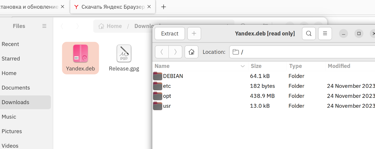
Task: Click the Extract button in archive manager
Action: (x=170, y=34)
